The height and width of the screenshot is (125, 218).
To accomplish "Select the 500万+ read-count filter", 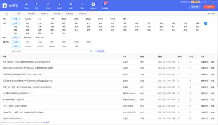I will click(x=89, y=42).
